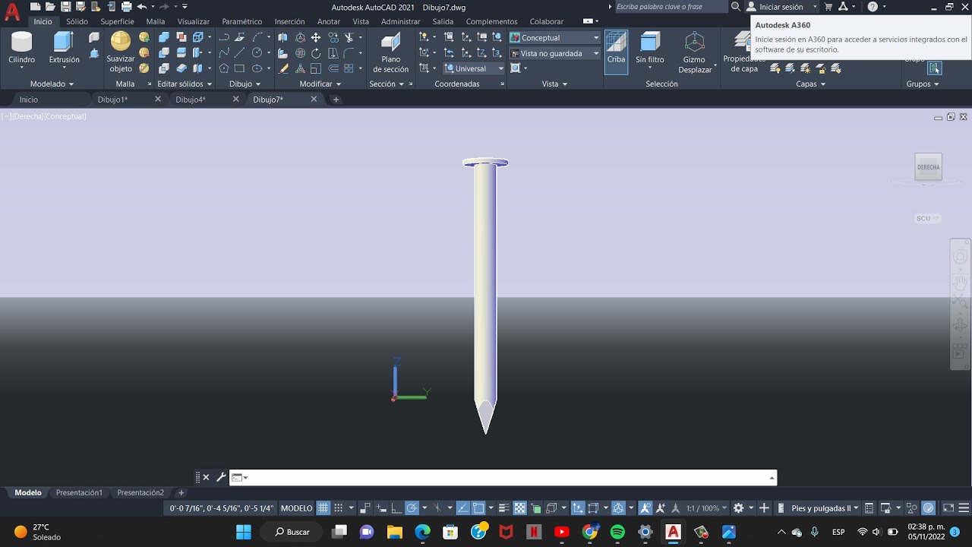The image size is (972, 547).
Task: Click the keyword search field
Action: 671,7
